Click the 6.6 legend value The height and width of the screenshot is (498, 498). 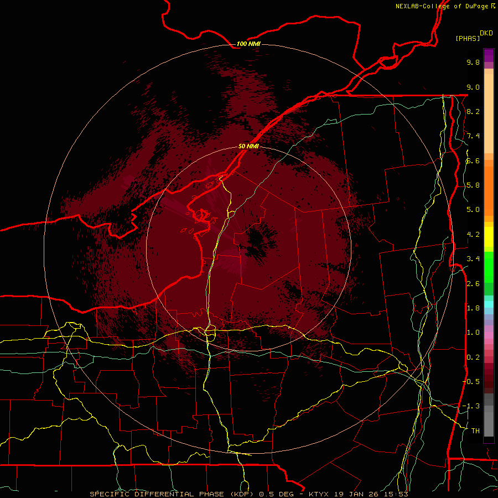473,160
